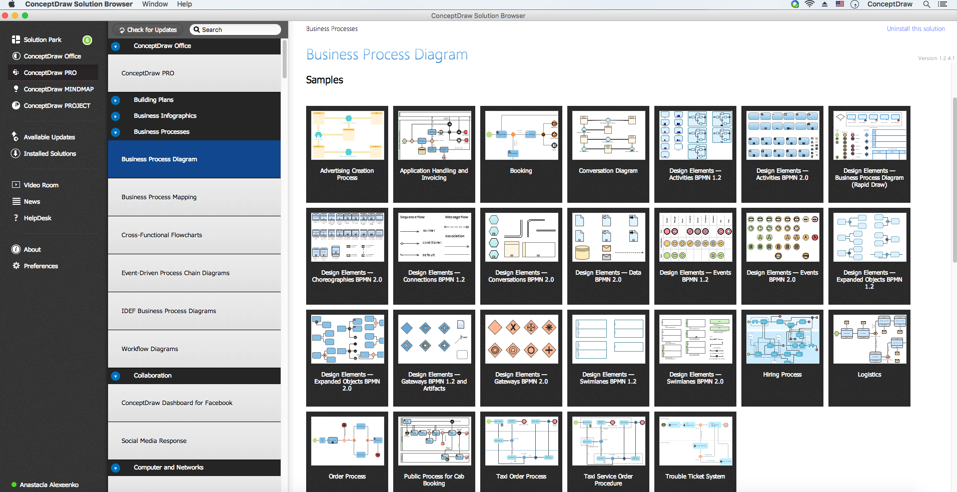Click the samples pane vertical scrollbar
Image resolution: width=957 pixels, height=492 pixels.
(954, 180)
